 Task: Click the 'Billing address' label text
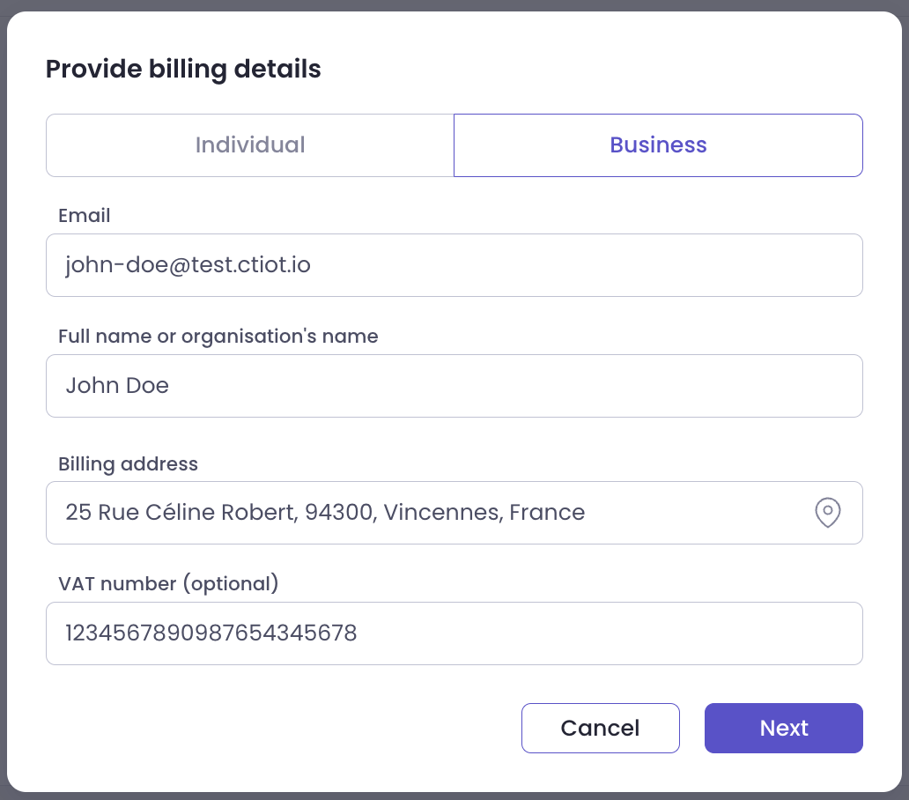click(128, 463)
